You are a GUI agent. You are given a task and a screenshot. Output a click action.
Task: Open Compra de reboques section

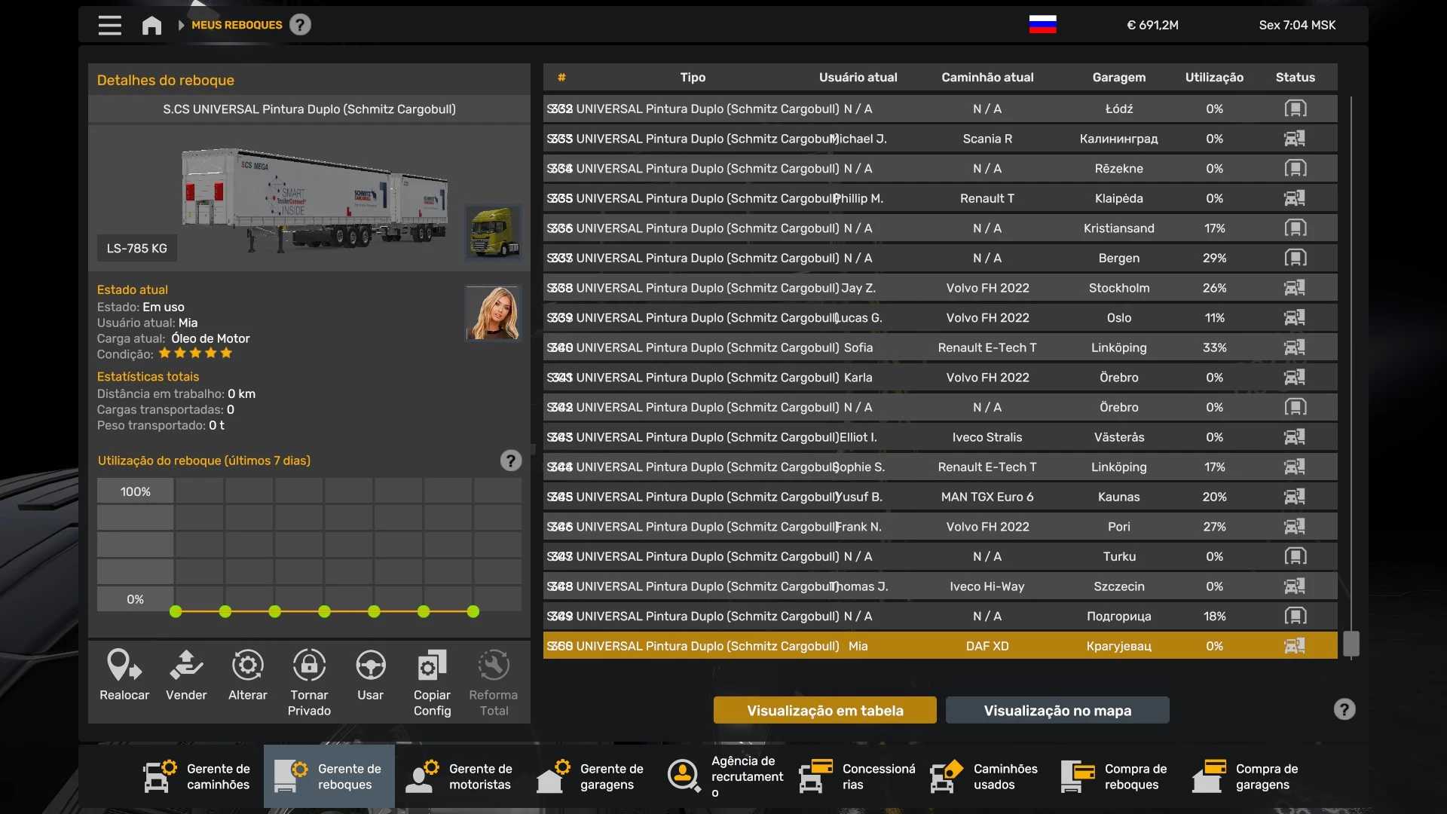[1115, 776]
